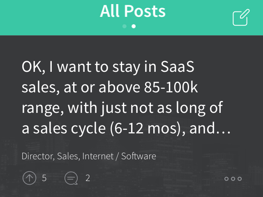
Task: Click 'Director' in the author tag line
Action: [x=38, y=156]
